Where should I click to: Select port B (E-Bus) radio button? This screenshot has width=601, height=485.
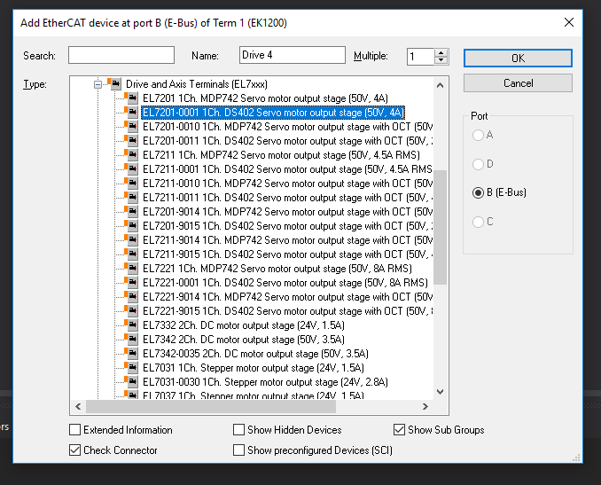(478, 192)
